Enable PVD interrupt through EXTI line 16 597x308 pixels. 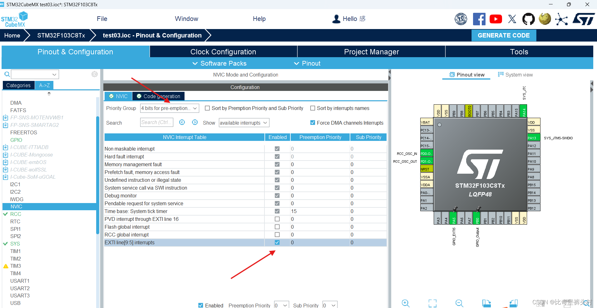click(x=277, y=219)
